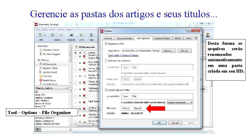Toggle favorite star on the Monteiro row
The image size is (248, 139).
[x=75, y=56]
